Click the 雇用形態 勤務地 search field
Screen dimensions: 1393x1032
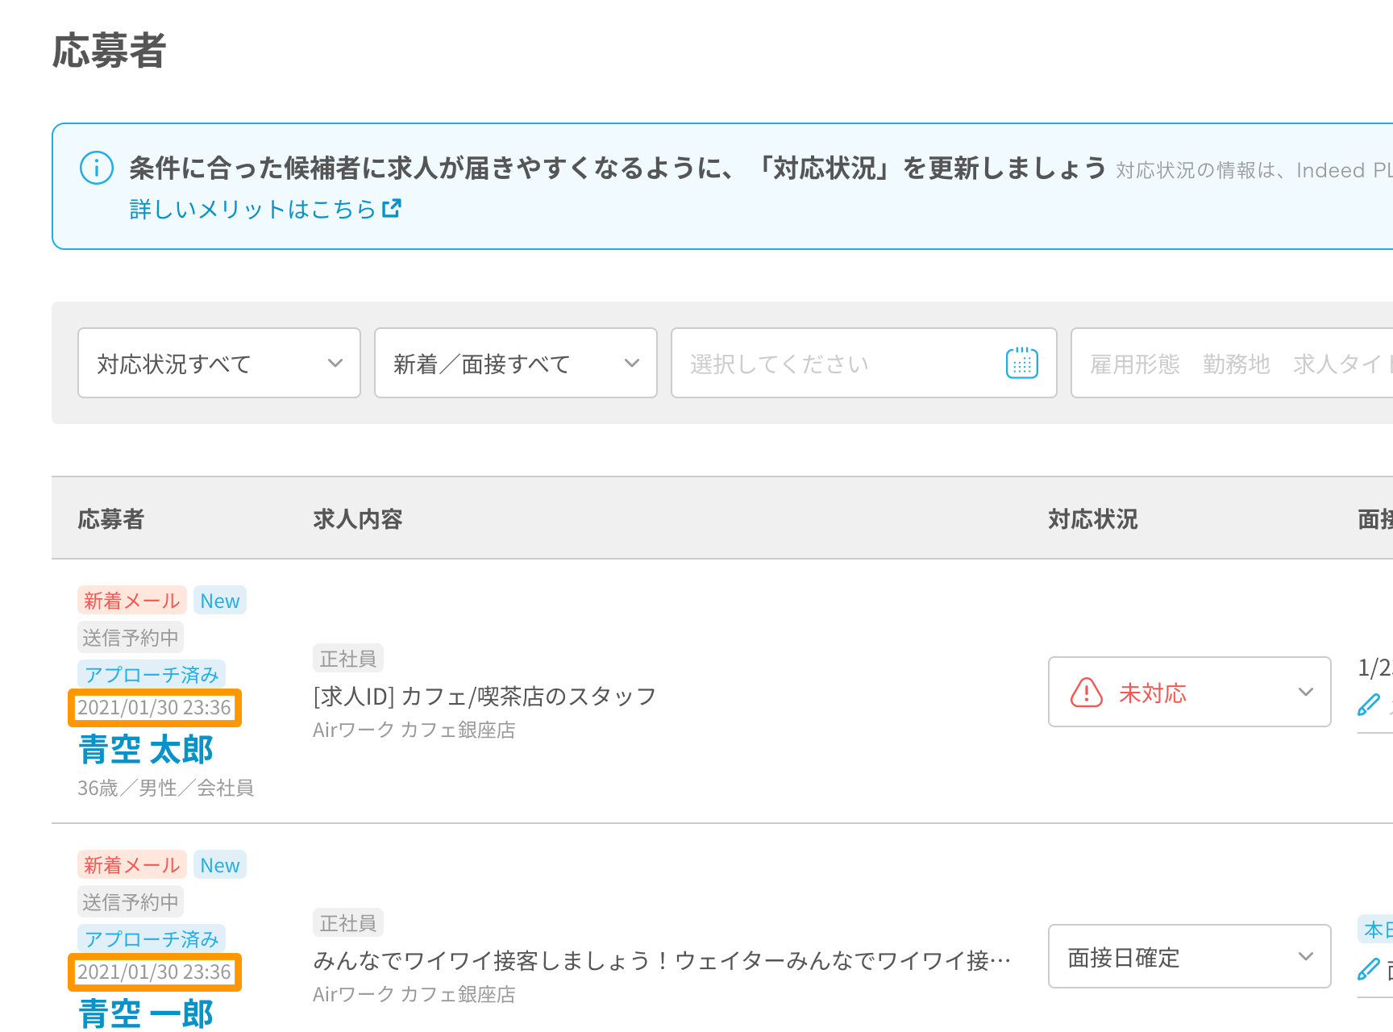[x=1232, y=363]
